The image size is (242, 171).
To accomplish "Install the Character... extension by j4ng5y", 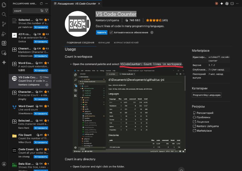I will click(41, 99).
